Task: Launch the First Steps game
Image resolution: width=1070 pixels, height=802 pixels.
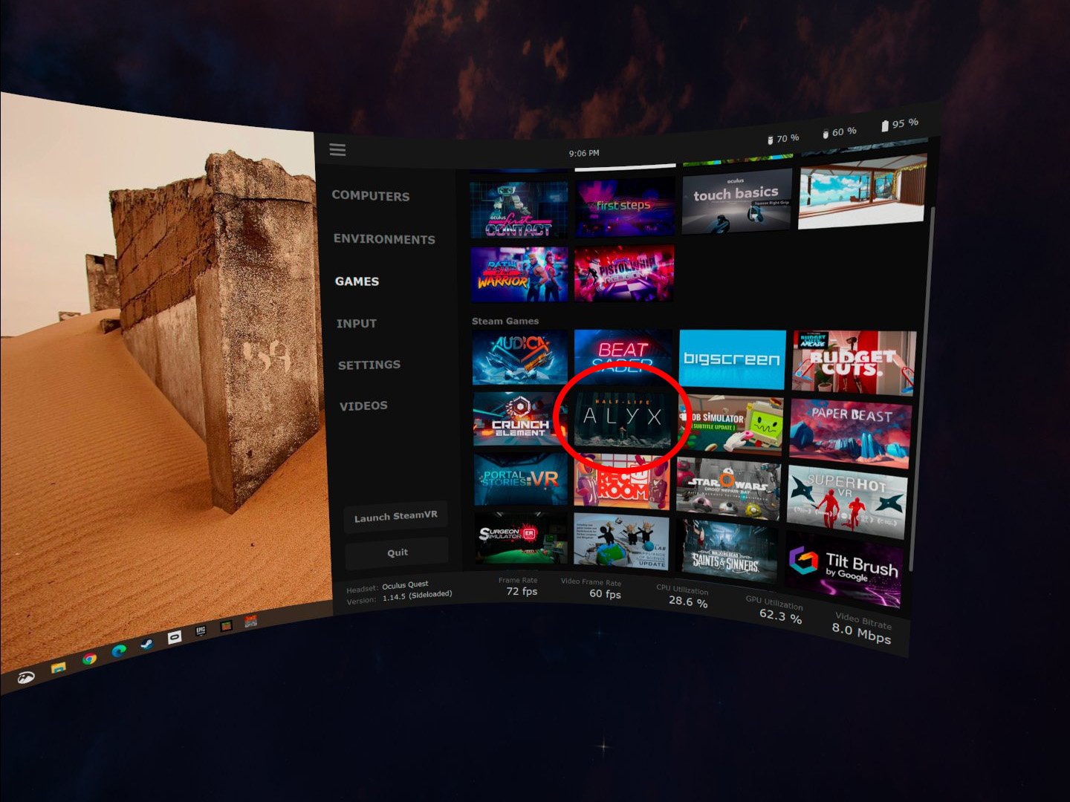Action: tap(624, 207)
